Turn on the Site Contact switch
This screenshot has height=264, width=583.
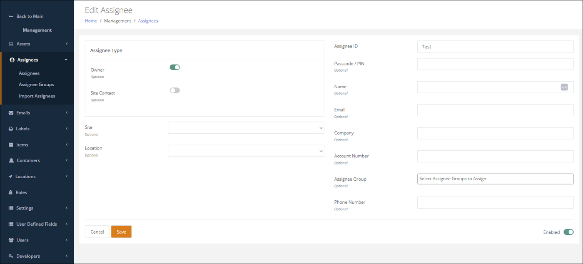(175, 90)
